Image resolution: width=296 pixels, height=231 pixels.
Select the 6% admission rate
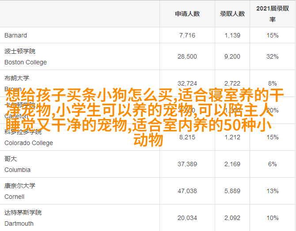(273, 164)
